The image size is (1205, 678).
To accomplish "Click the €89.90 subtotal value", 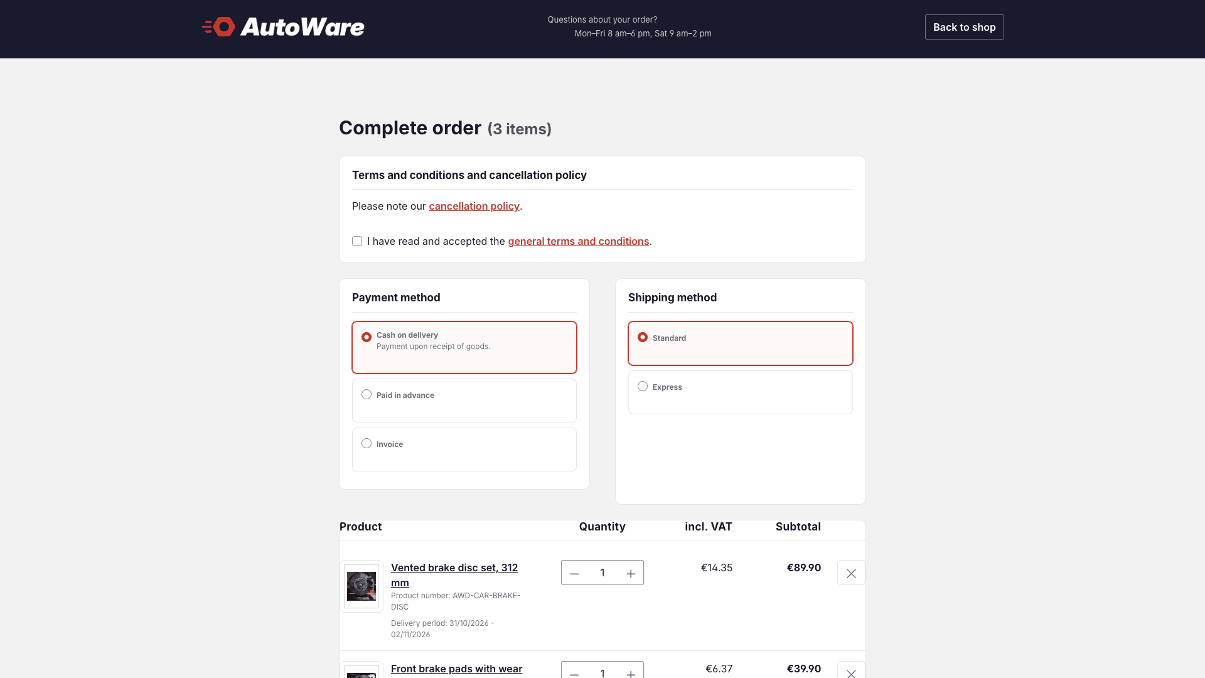I will point(804,568).
